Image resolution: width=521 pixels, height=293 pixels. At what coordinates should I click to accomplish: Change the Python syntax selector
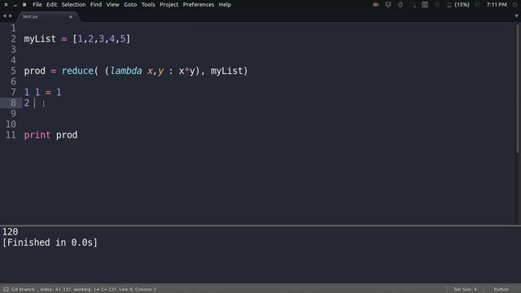coord(501,290)
